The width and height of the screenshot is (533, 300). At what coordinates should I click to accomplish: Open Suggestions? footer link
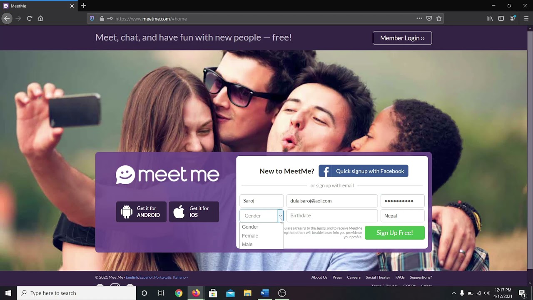(x=421, y=277)
